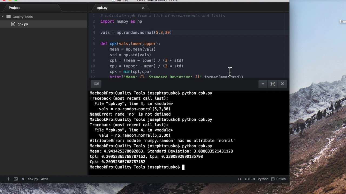346x194 pixels.
Task: Open go-to-line via 4:23 cursor position
Action: pyautogui.click(x=45, y=179)
